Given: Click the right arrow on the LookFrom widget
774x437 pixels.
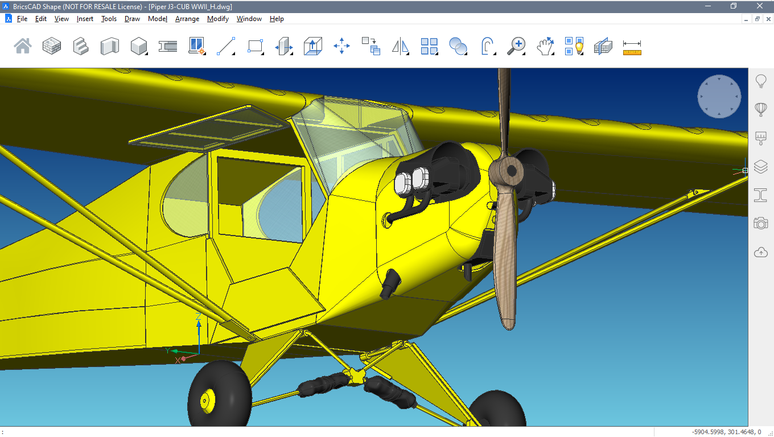Looking at the screenshot, I should pyautogui.click(x=737, y=97).
